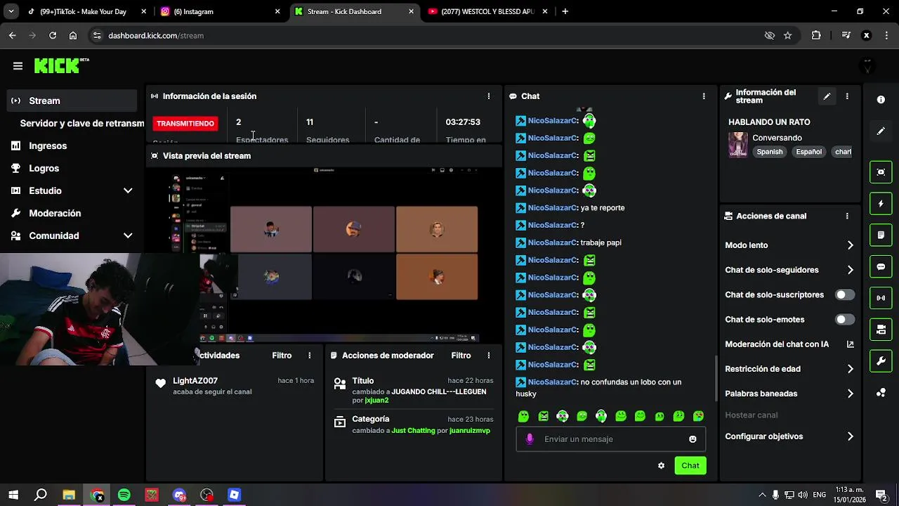Image resolution: width=899 pixels, height=506 pixels.
Task: Open Servidor y clave de retransmisión
Action: [x=81, y=124]
